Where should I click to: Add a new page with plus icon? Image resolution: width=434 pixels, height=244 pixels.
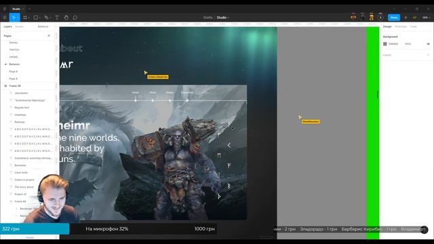click(x=49, y=36)
